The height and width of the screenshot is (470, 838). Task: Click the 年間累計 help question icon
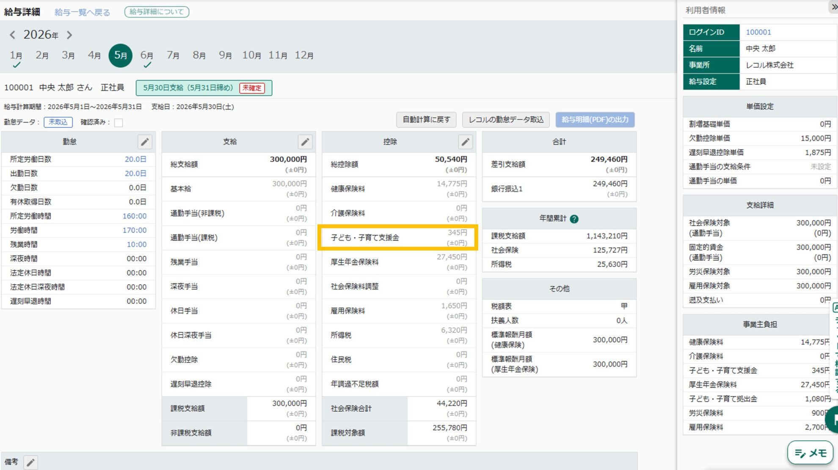(x=574, y=219)
